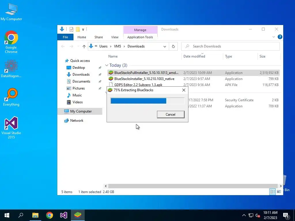The height and width of the screenshot is (221, 295).
Task: Click the Manage contextual tab
Action: pos(140,30)
